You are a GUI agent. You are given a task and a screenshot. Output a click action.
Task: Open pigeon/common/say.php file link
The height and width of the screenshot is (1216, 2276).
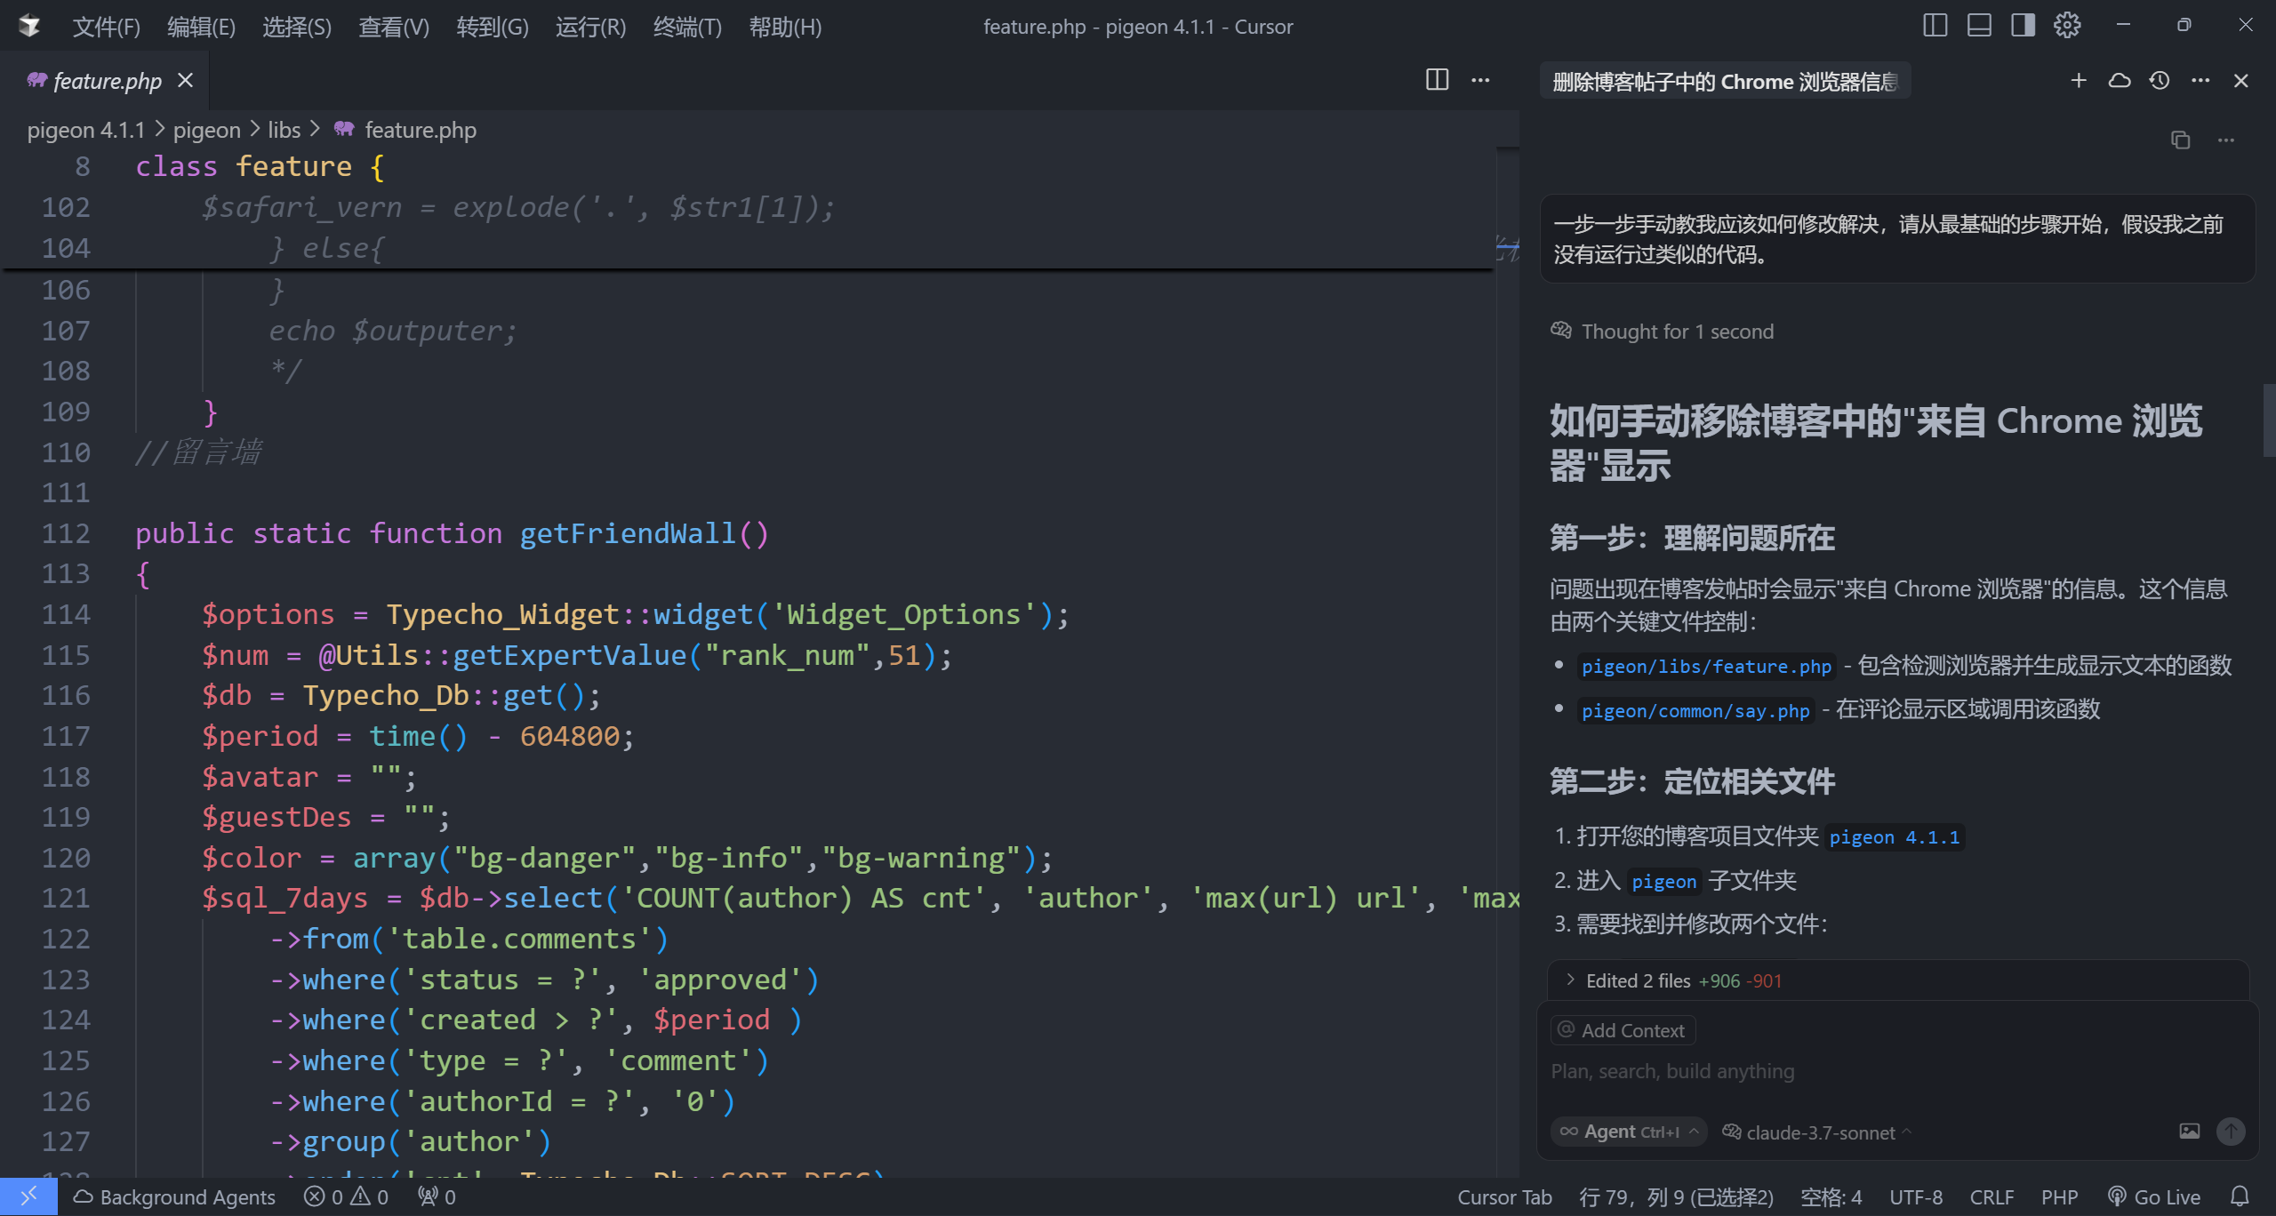point(1695,710)
